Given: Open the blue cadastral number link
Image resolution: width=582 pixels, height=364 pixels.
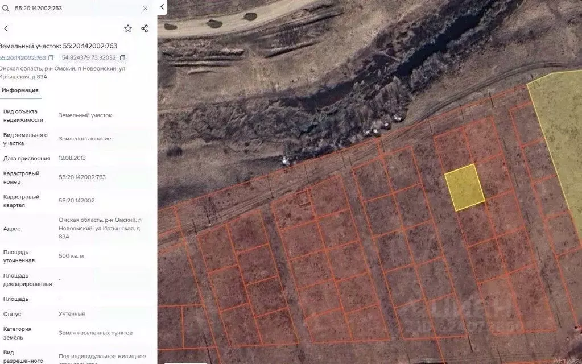Looking at the screenshot, I should [23, 58].
